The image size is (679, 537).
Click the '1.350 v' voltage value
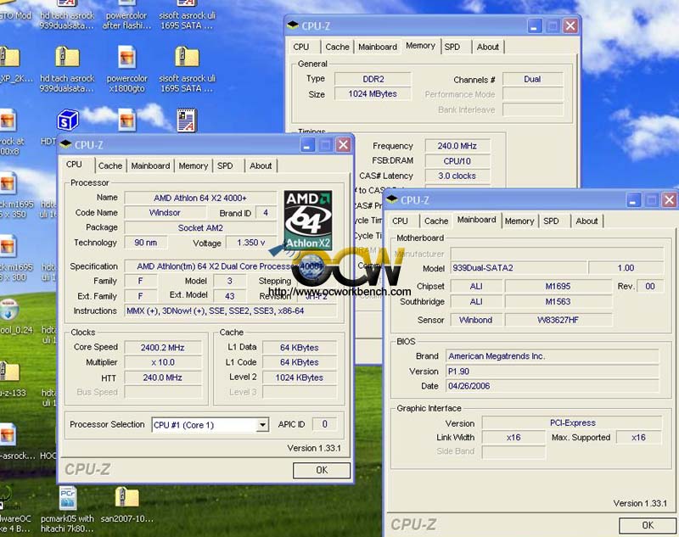click(x=251, y=243)
